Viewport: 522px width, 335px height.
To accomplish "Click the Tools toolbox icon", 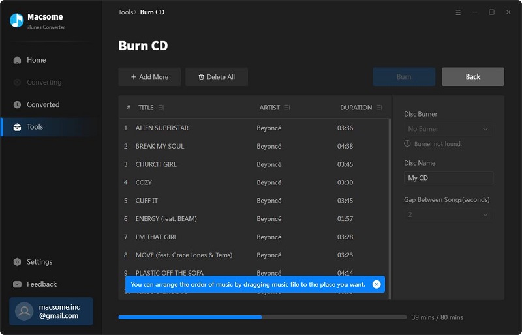I will [x=17, y=126].
